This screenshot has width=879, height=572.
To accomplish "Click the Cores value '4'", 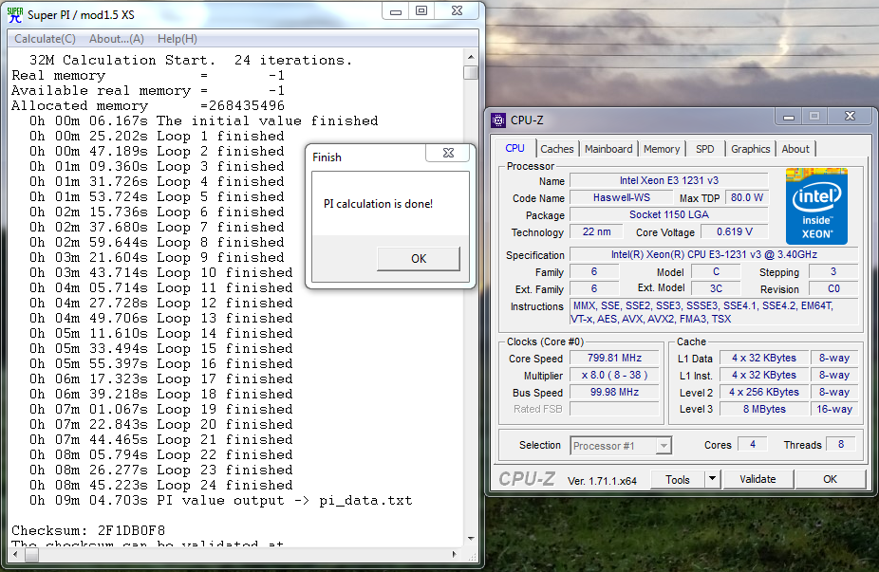I will tap(753, 444).
